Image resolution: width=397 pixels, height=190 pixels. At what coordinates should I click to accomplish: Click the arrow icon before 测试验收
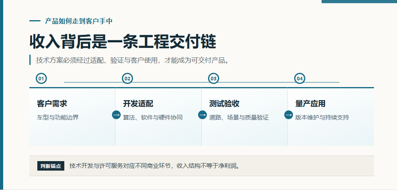(x=202, y=115)
